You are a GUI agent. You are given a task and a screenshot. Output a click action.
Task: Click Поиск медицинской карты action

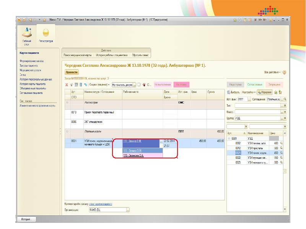pyautogui.click(x=78, y=55)
